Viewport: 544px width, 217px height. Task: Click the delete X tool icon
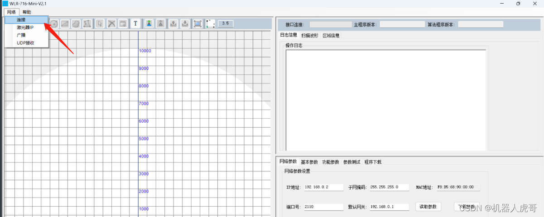coord(112,23)
